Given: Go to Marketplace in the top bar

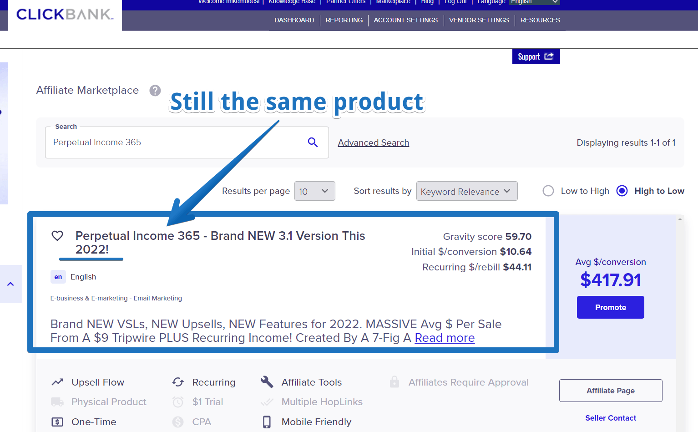Looking at the screenshot, I should [393, 2].
